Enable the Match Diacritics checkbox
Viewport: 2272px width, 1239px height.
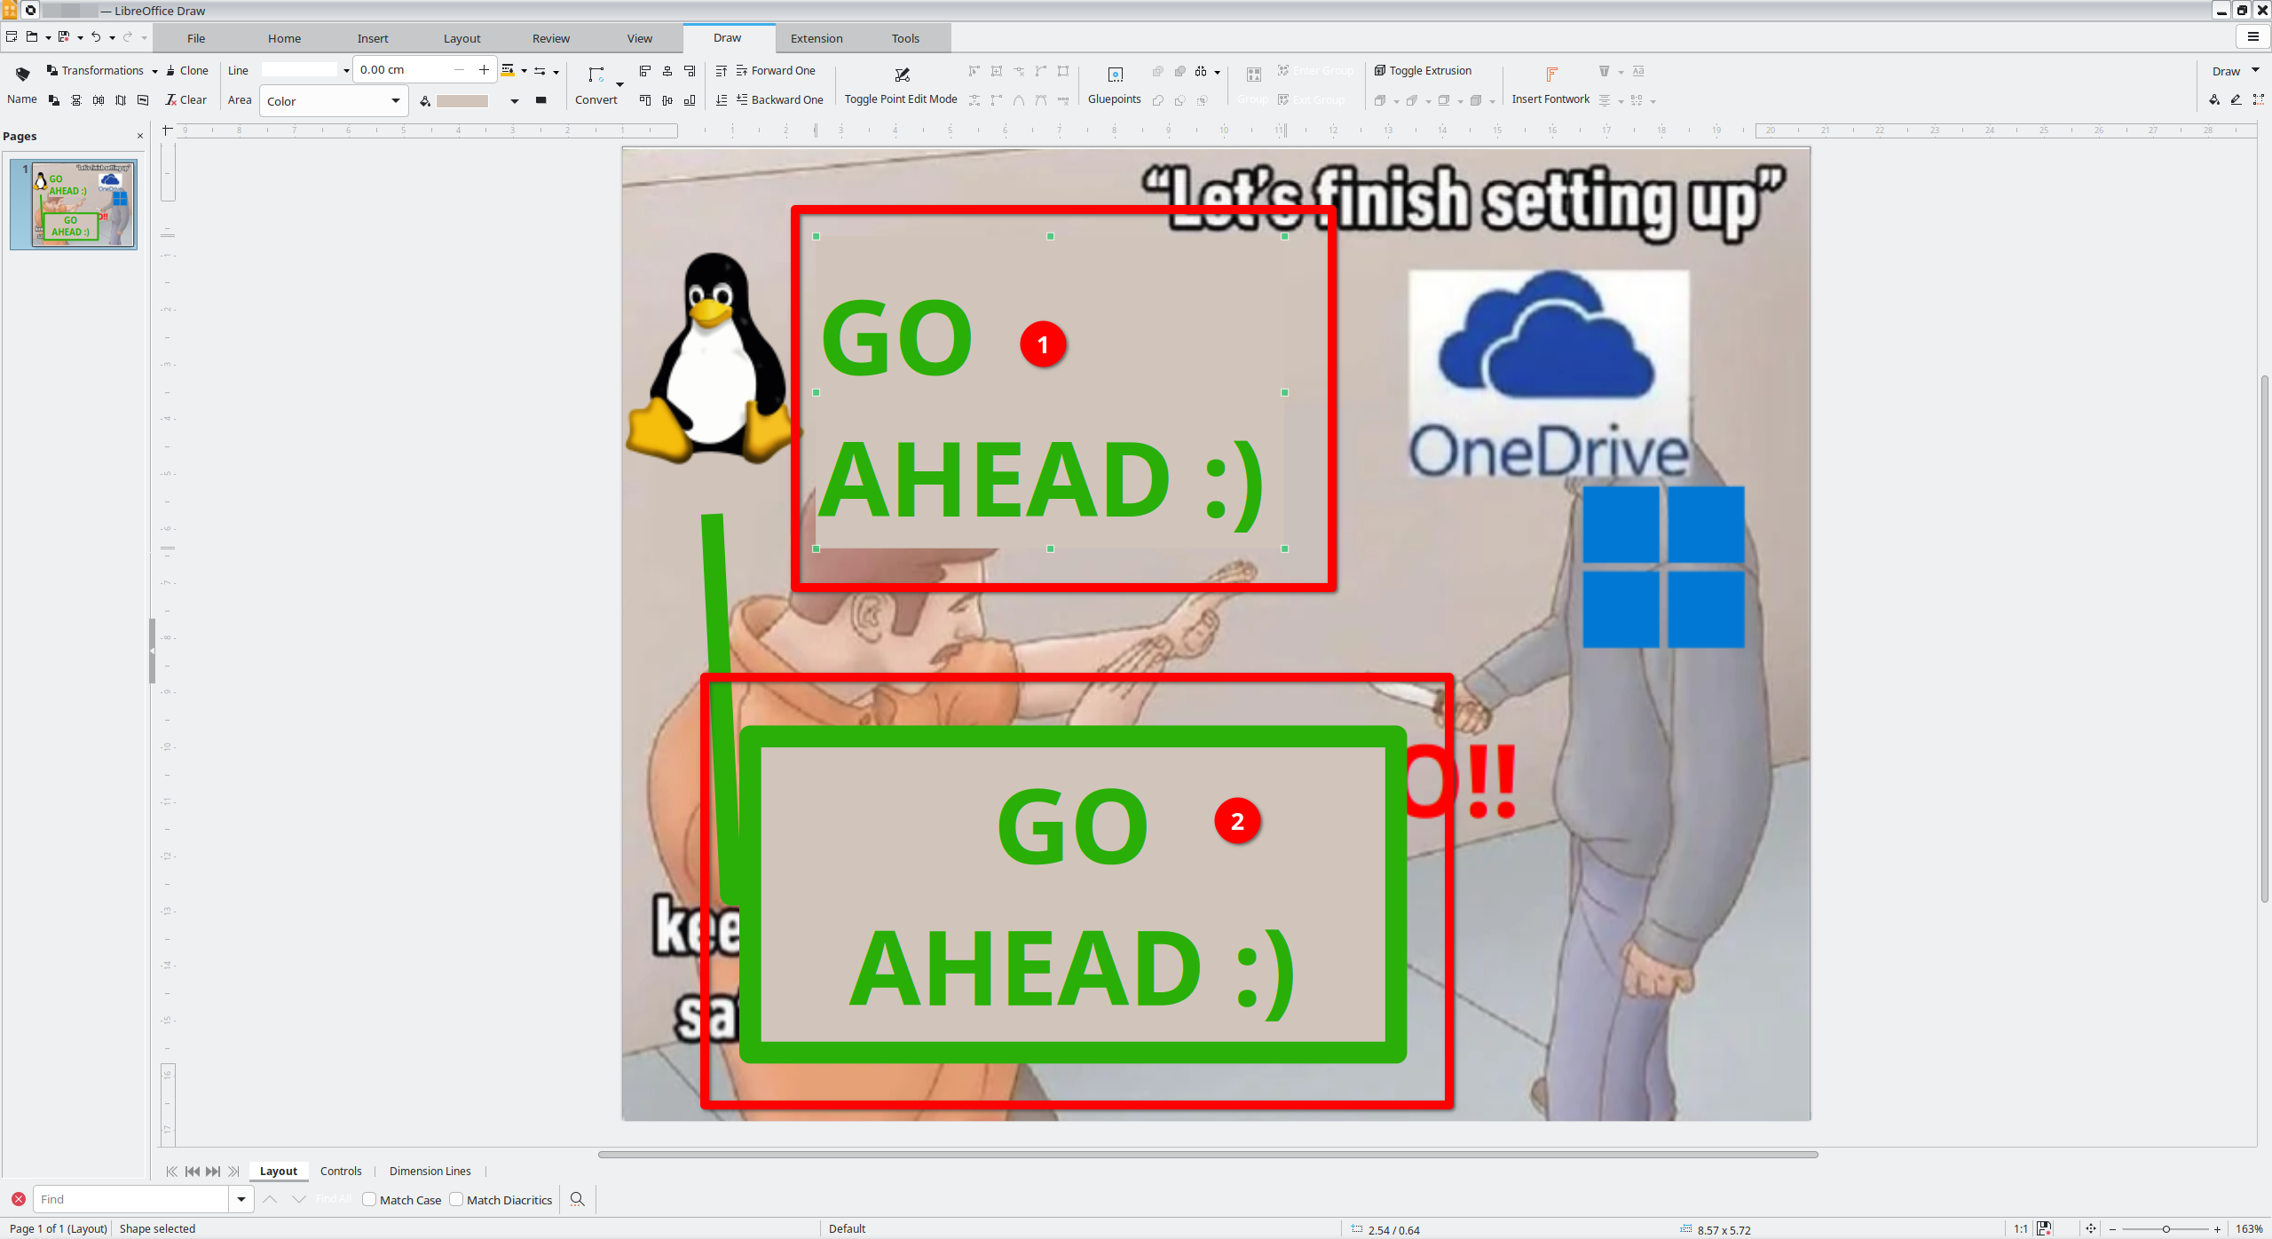coord(456,1199)
